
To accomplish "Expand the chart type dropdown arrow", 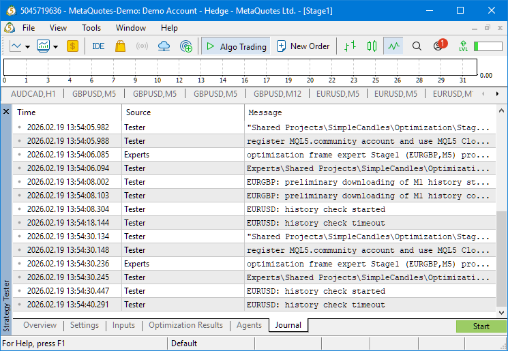I will 28,47.
